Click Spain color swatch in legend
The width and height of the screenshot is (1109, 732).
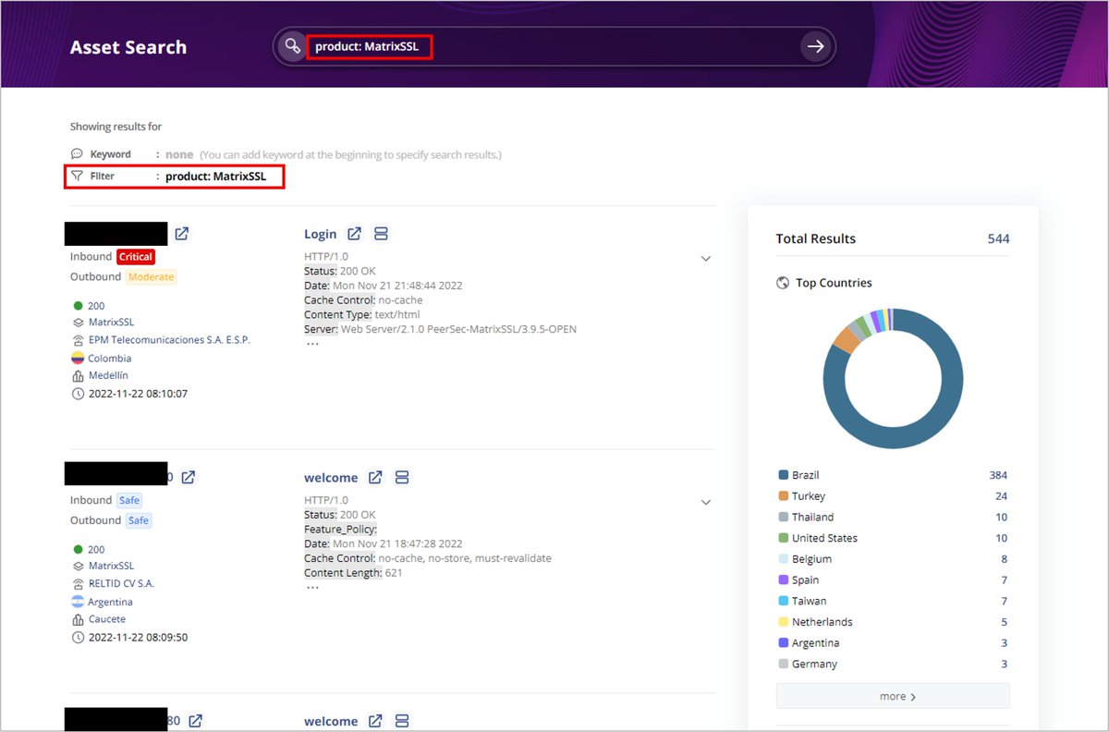point(784,580)
